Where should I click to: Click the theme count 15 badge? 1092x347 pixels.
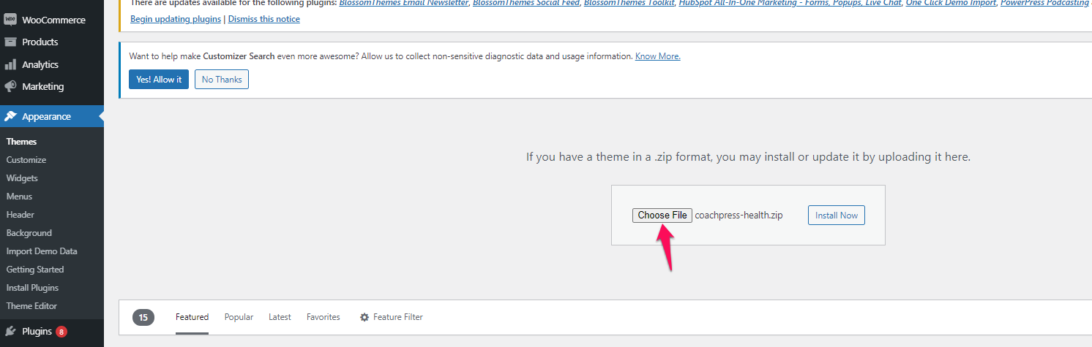[x=143, y=317]
